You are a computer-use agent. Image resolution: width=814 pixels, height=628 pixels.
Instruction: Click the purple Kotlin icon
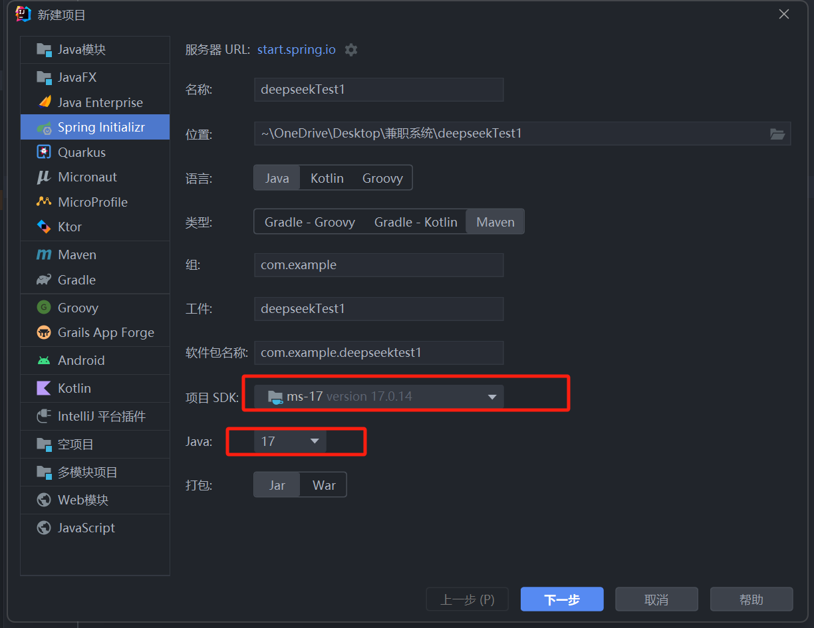tap(44, 388)
